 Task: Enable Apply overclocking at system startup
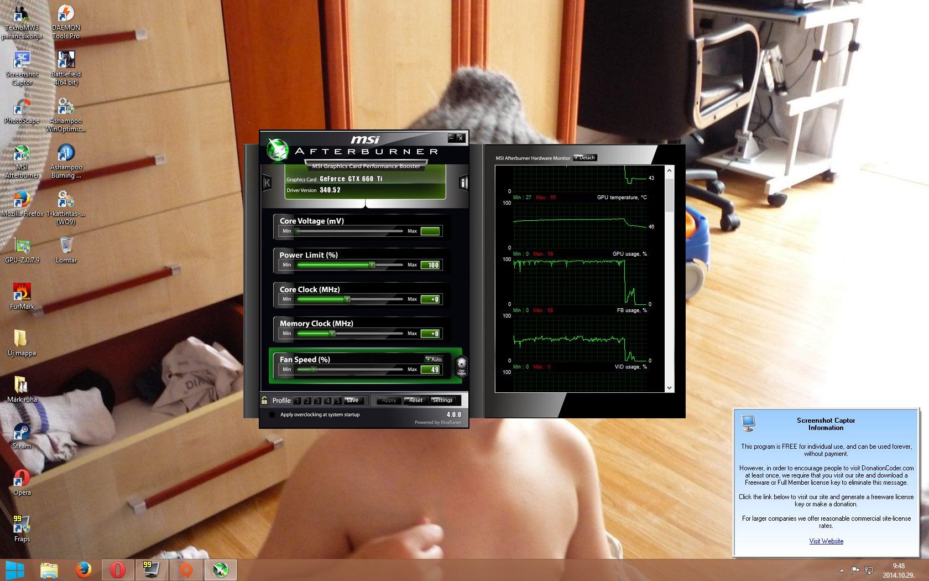(x=272, y=414)
